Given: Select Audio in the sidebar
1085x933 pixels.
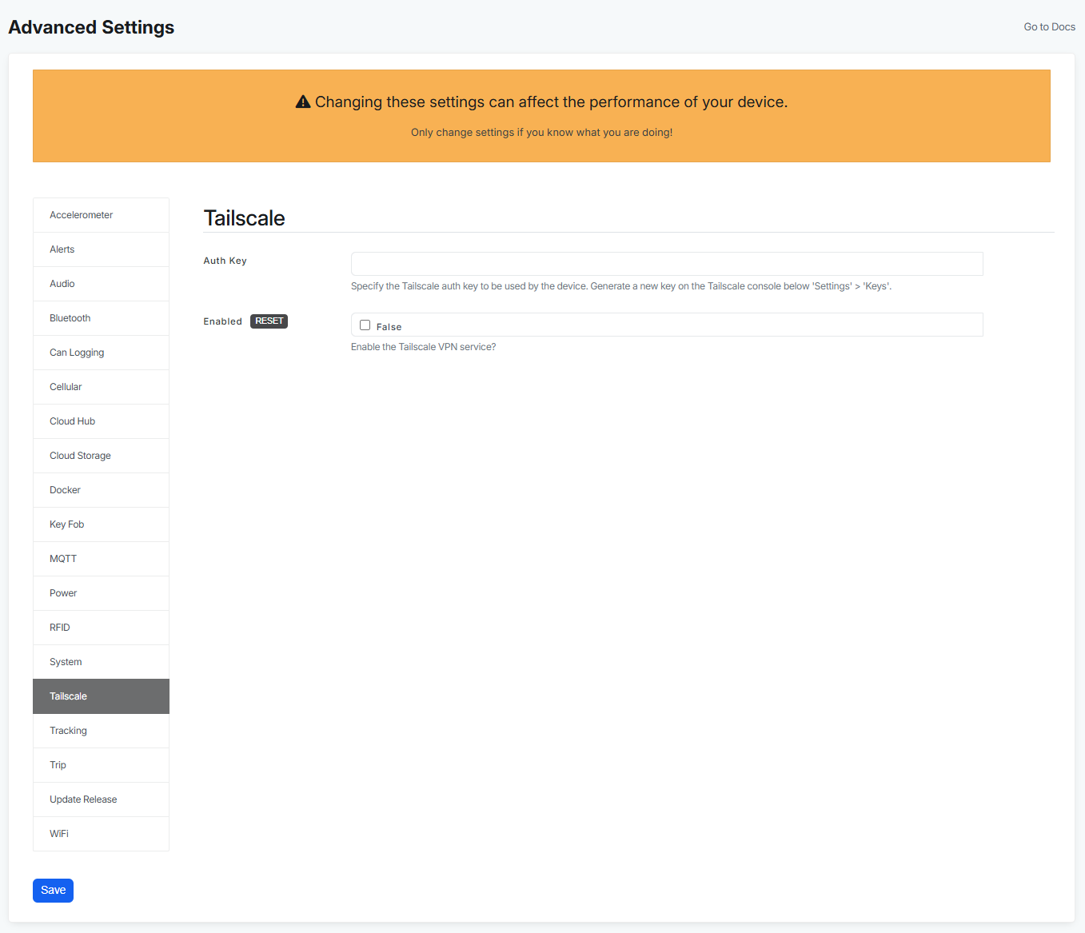Looking at the screenshot, I should (101, 284).
